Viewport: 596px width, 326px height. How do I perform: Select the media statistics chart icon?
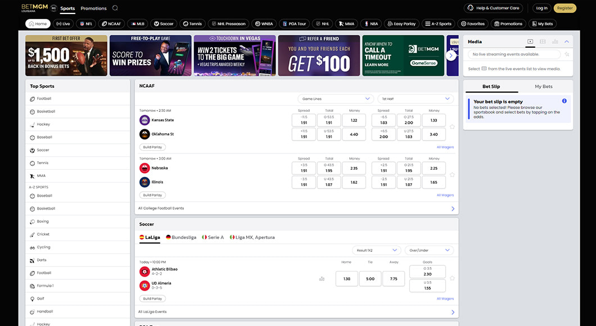click(555, 42)
